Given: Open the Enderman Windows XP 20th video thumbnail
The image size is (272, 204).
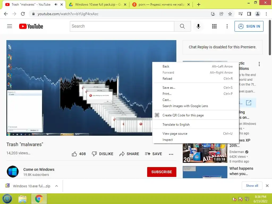Looking at the screenshot, I should click(205, 153).
